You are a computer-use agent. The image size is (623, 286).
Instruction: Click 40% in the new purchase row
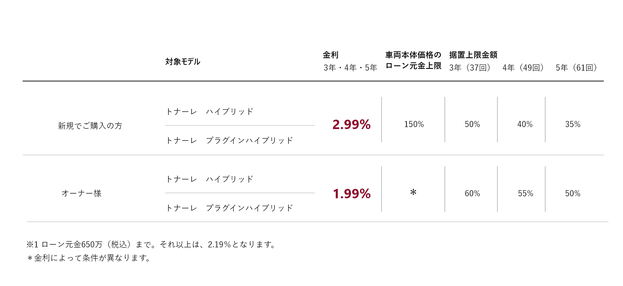pos(525,124)
